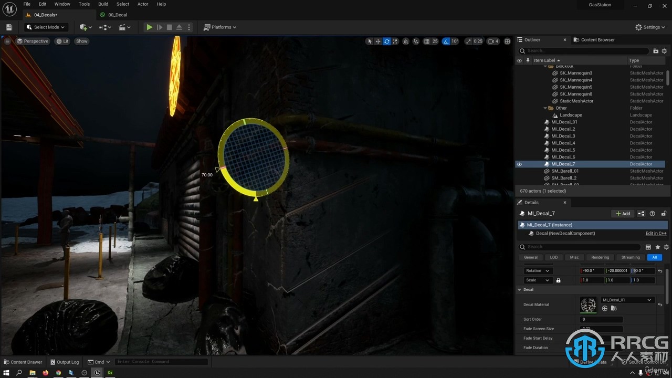The width and height of the screenshot is (672, 378).
Task: Open the Scale type dropdown
Action: [x=538, y=280]
